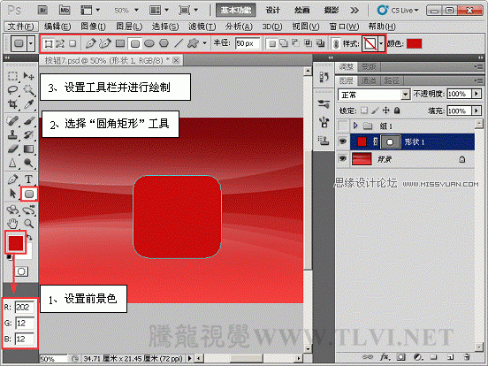Open 文件(F) menu
This screenshot has height=366, width=488.
point(21,27)
